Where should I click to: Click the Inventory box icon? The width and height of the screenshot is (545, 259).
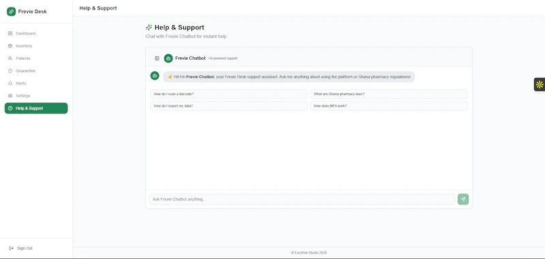point(10,46)
